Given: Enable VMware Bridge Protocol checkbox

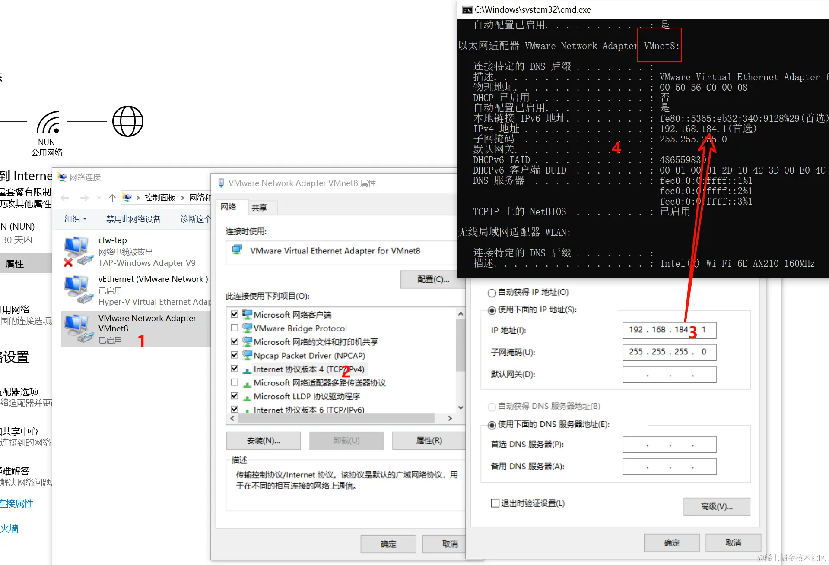Looking at the screenshot, I should (235, 328).
